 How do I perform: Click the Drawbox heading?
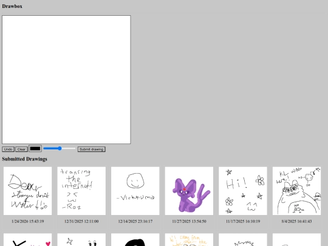point(12,6)
